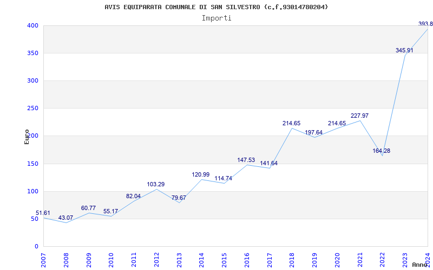433x270 pixels.
Task: Click the 2015 year tick label
Action: [224, 260]
